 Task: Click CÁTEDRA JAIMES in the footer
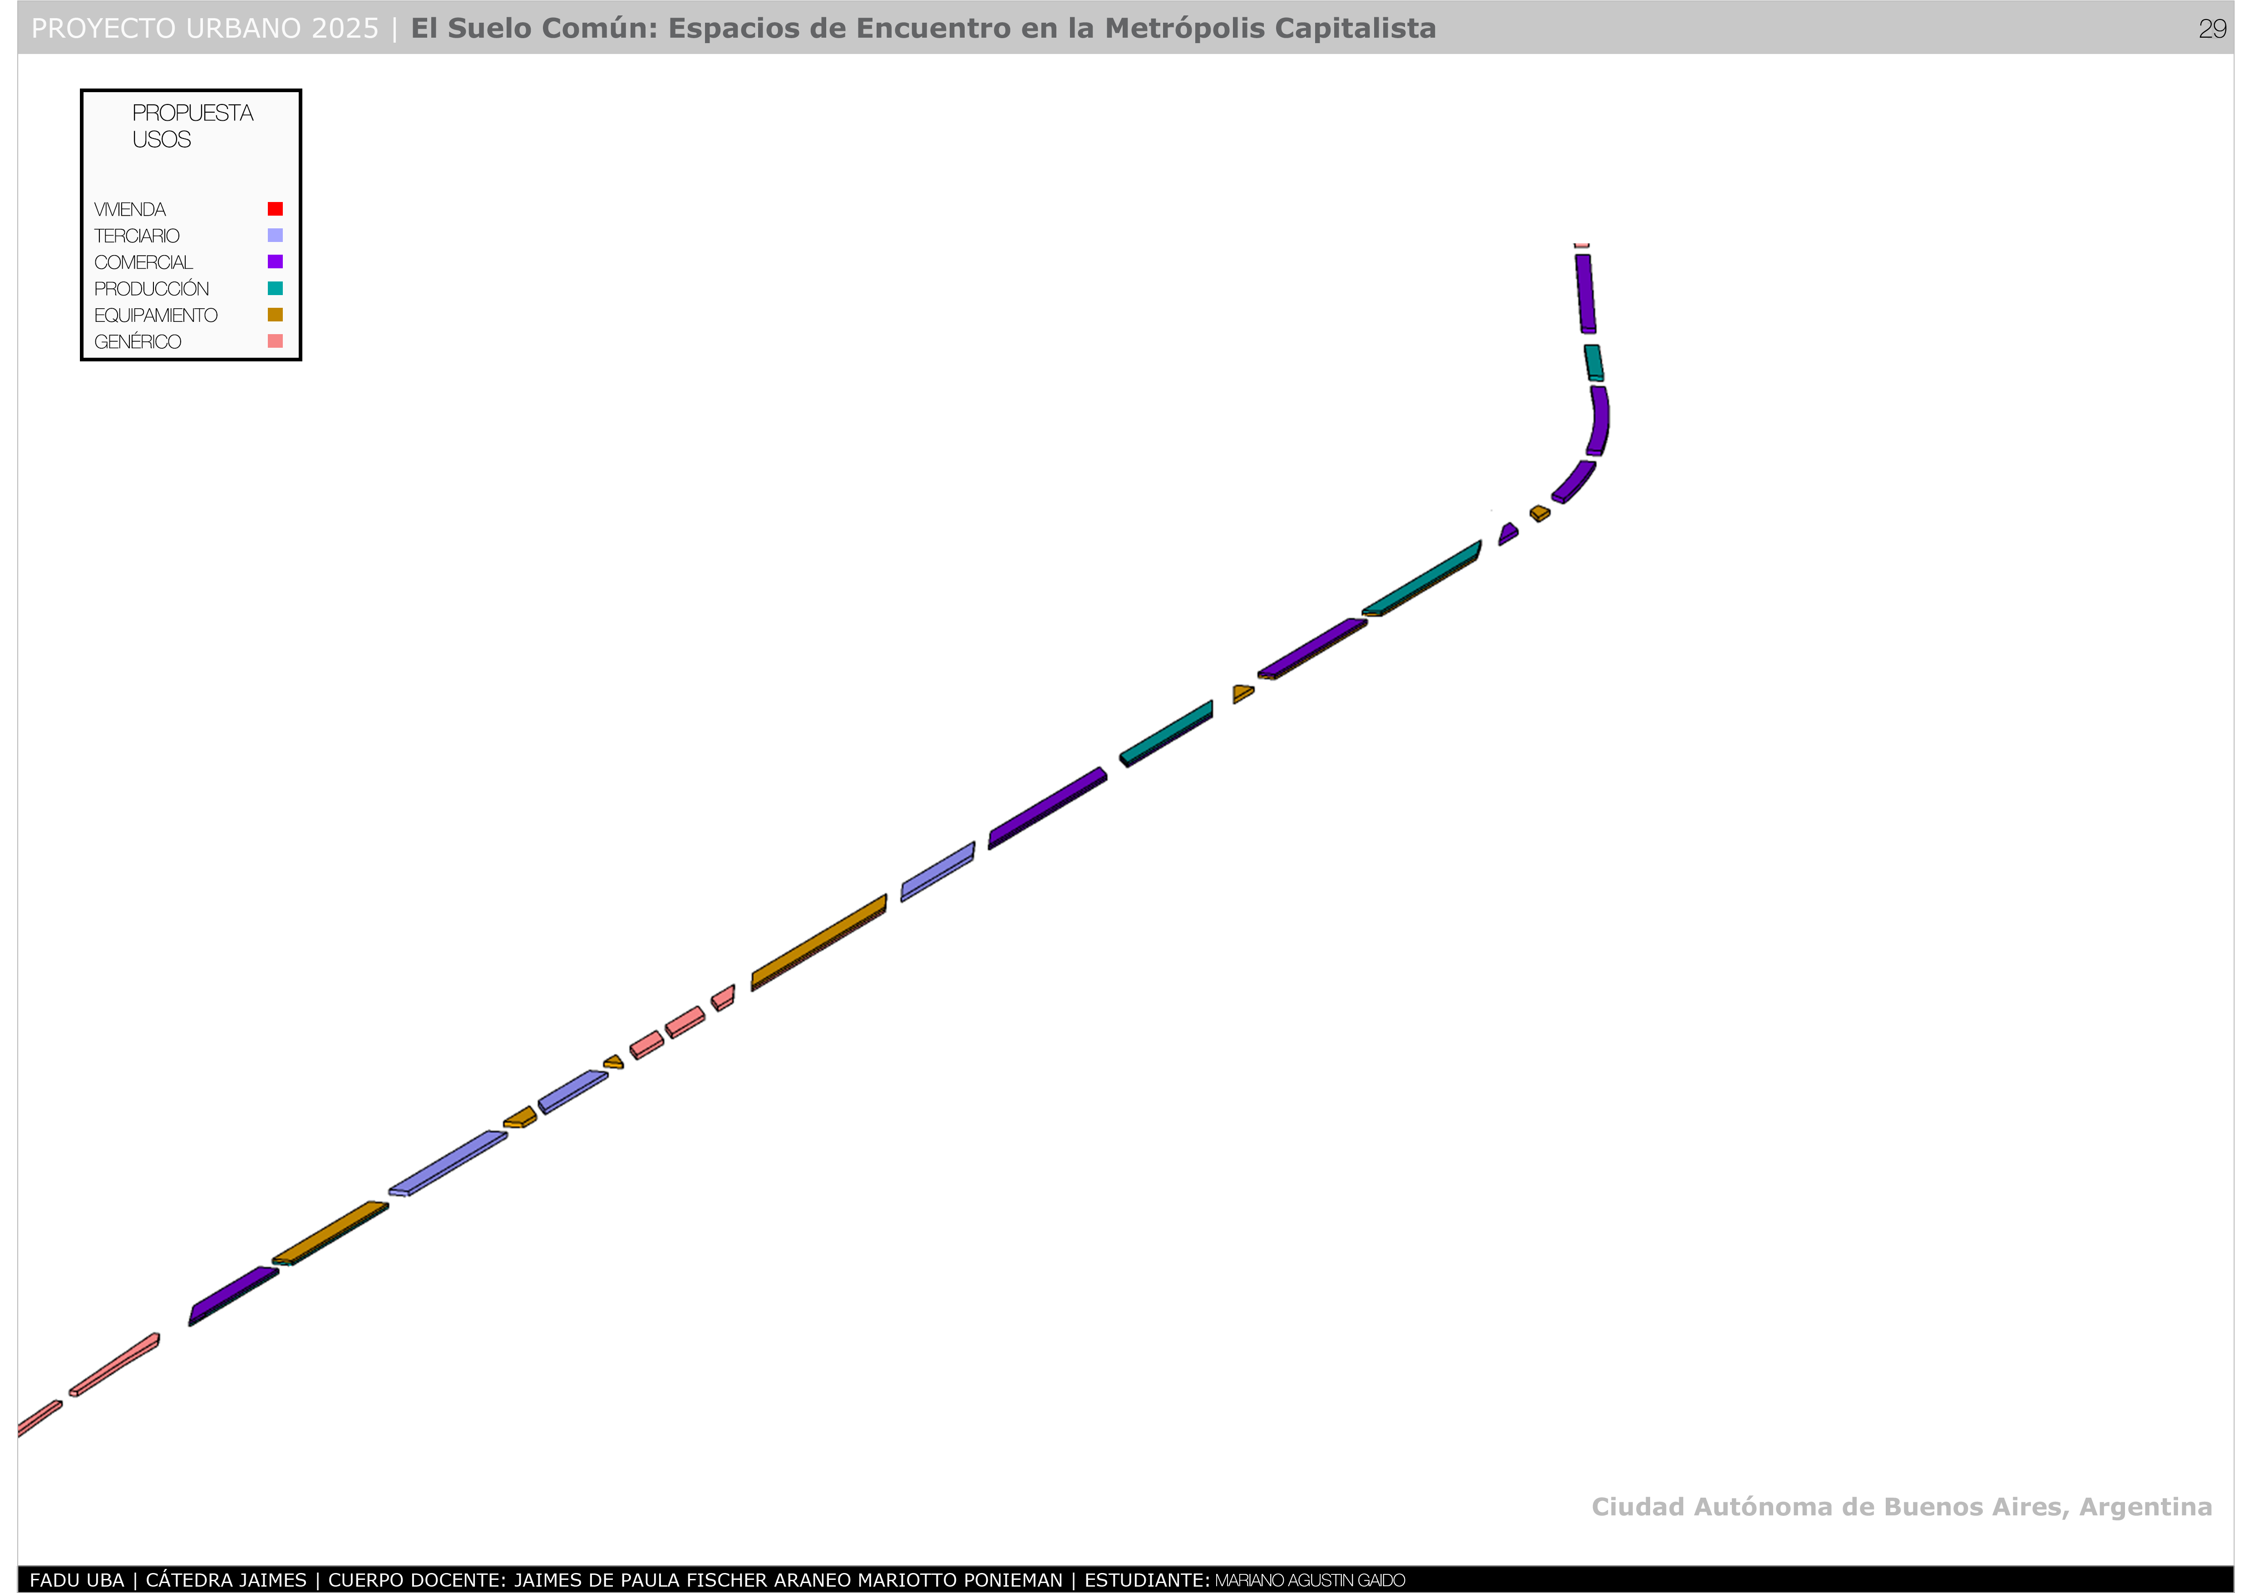pos(226,1580)
